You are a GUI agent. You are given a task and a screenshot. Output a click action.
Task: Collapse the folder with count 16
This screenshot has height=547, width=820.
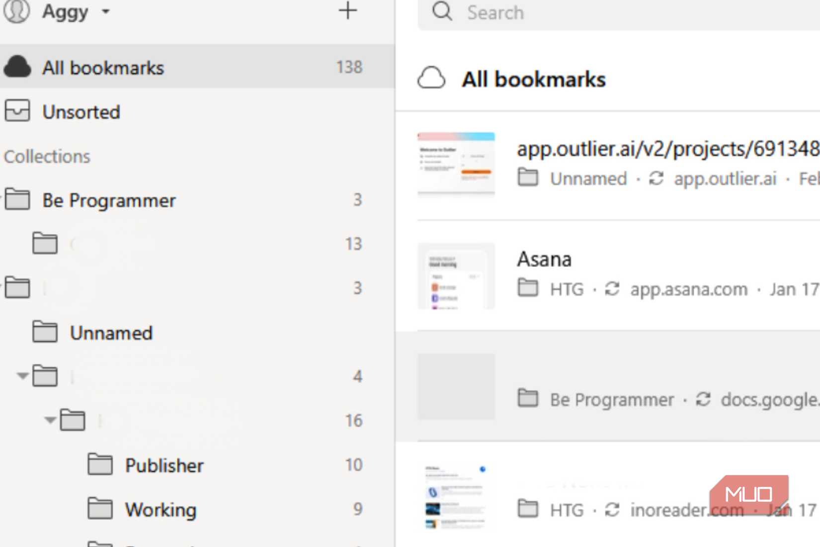click(50, 420)
